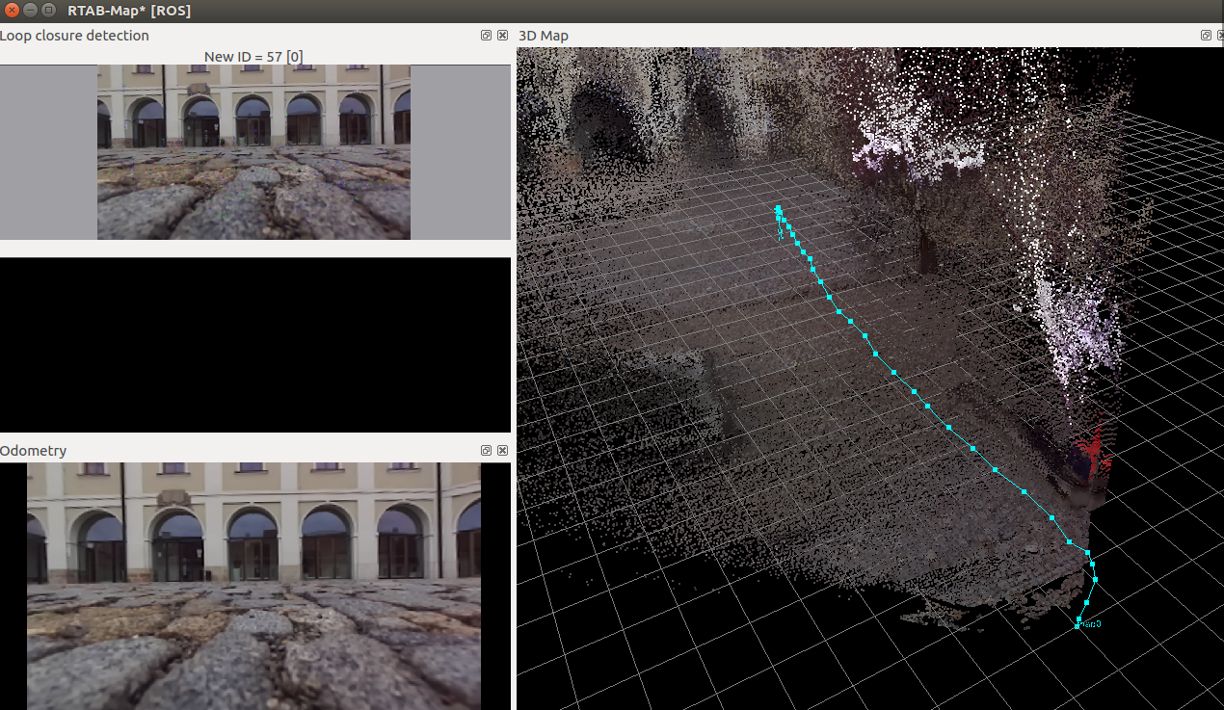The image size is (1224, 710).
Task: Close the Odometry panel
Action: [502, 451]
